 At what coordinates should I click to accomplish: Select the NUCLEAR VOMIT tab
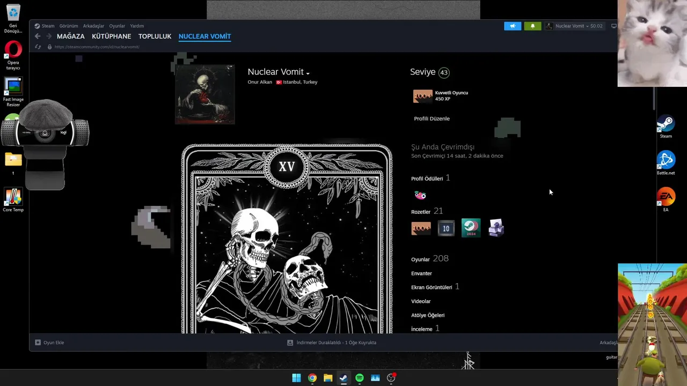pos(204,36)
